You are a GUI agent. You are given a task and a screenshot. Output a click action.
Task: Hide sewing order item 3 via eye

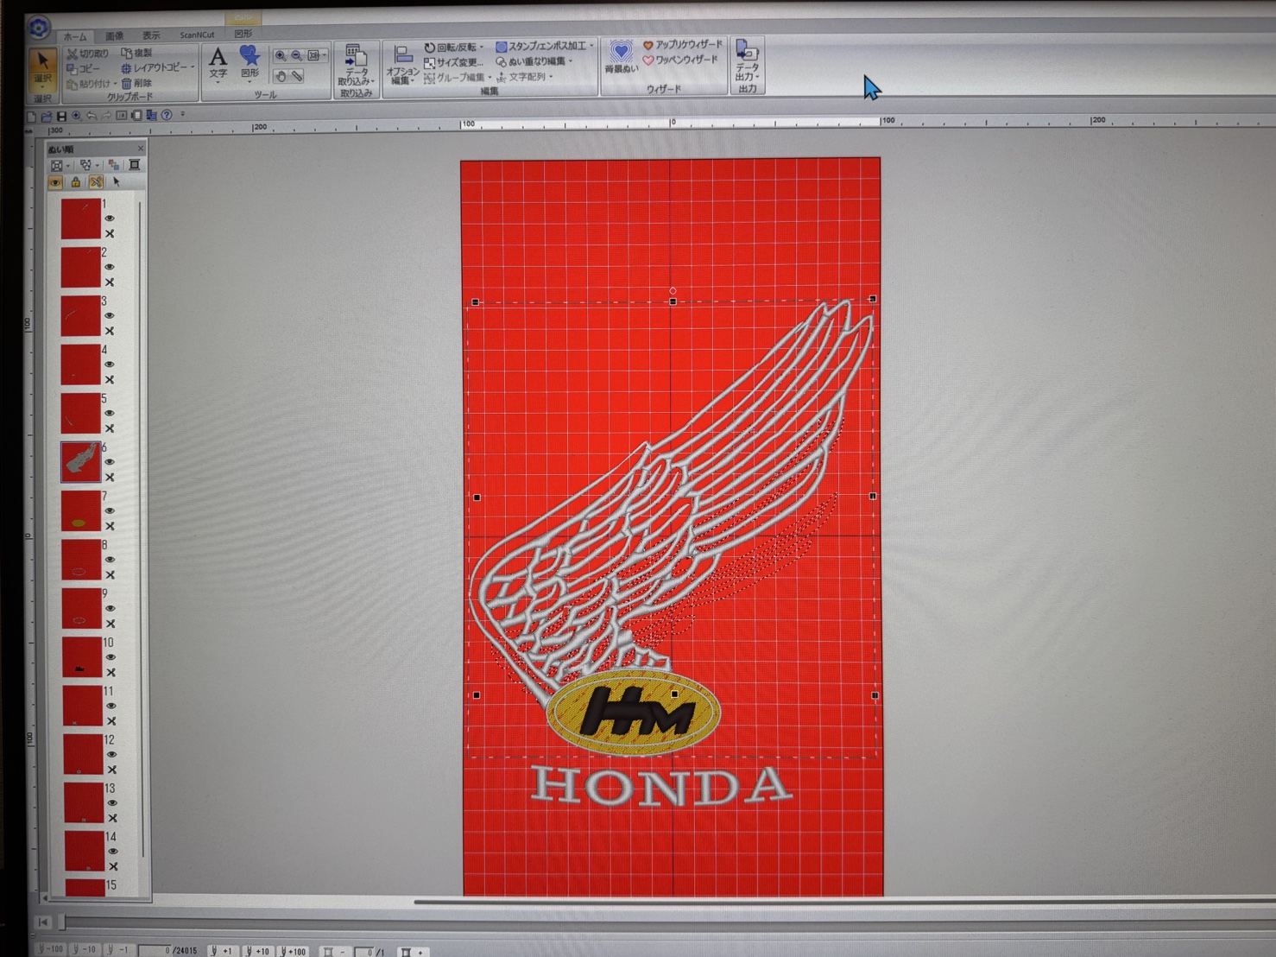109,315
